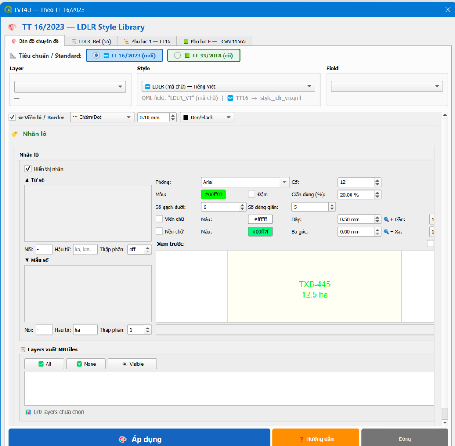Click the scrollbar down arrow at right edge
The width and height of the screenshot is (455, 446).
[445, 422]
